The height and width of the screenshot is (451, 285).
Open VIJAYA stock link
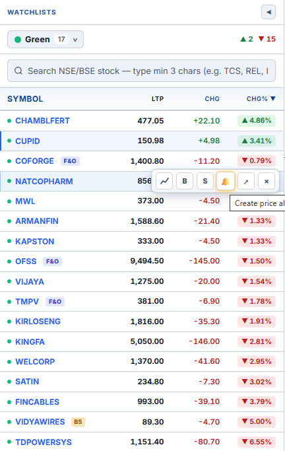point(30,281)
